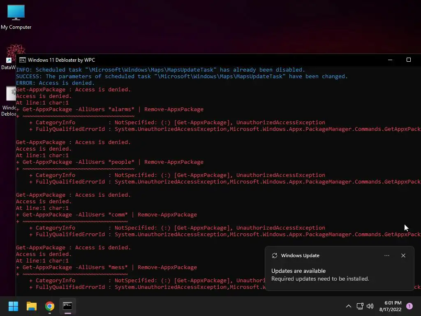Screen dimensions: 421x316
Task: Open the 6:01 PM clock and date
Action: (391, 306)
